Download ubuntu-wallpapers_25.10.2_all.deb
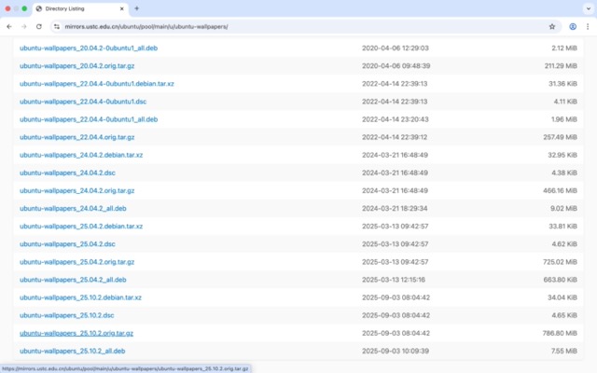597x373 pixels. coord(72,351)
